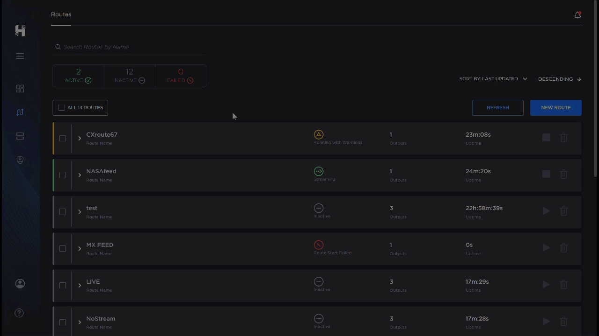Tick the checkbox next to NASAfeed
599x336 pixels.
pyautogui.click(x=63, y=175)
